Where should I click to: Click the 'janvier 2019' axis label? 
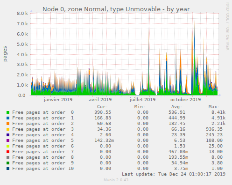pos(58,100)
